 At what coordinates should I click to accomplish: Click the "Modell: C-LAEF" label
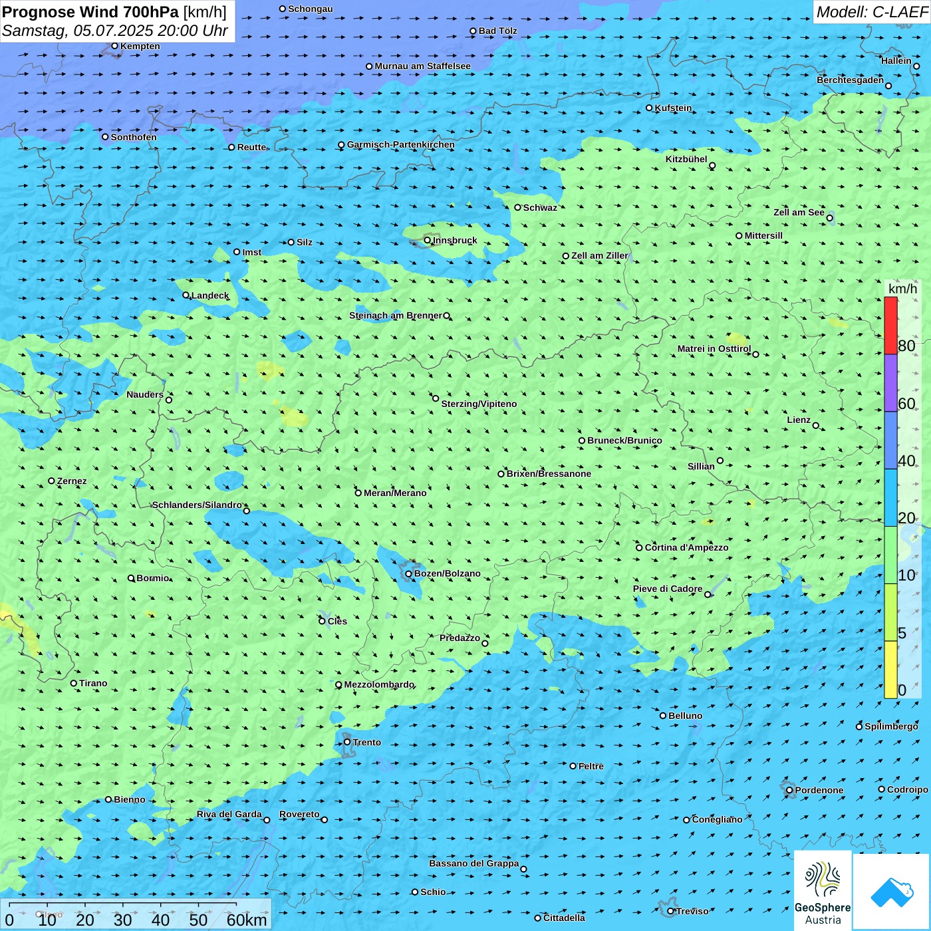[871, 12]
